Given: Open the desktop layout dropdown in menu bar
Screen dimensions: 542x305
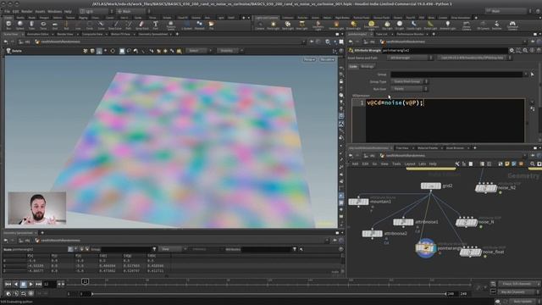Looking at the screenshot, I should click(97, 11).
